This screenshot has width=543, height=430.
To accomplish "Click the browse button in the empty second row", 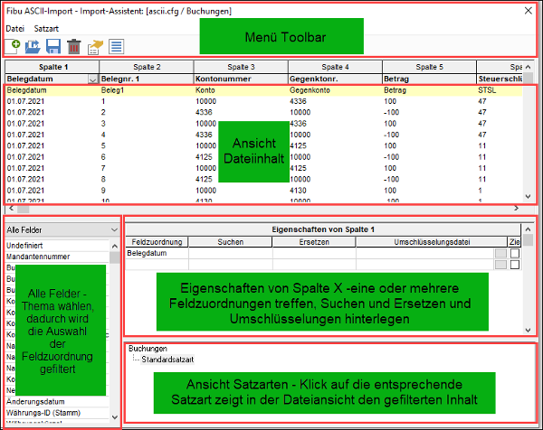I will 500,265.
